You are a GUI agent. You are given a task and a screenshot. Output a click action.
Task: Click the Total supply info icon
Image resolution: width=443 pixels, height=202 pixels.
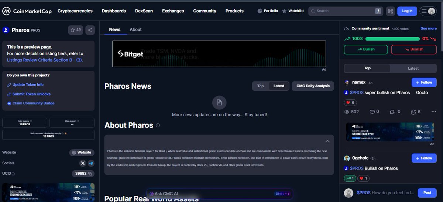pos(31,121)
